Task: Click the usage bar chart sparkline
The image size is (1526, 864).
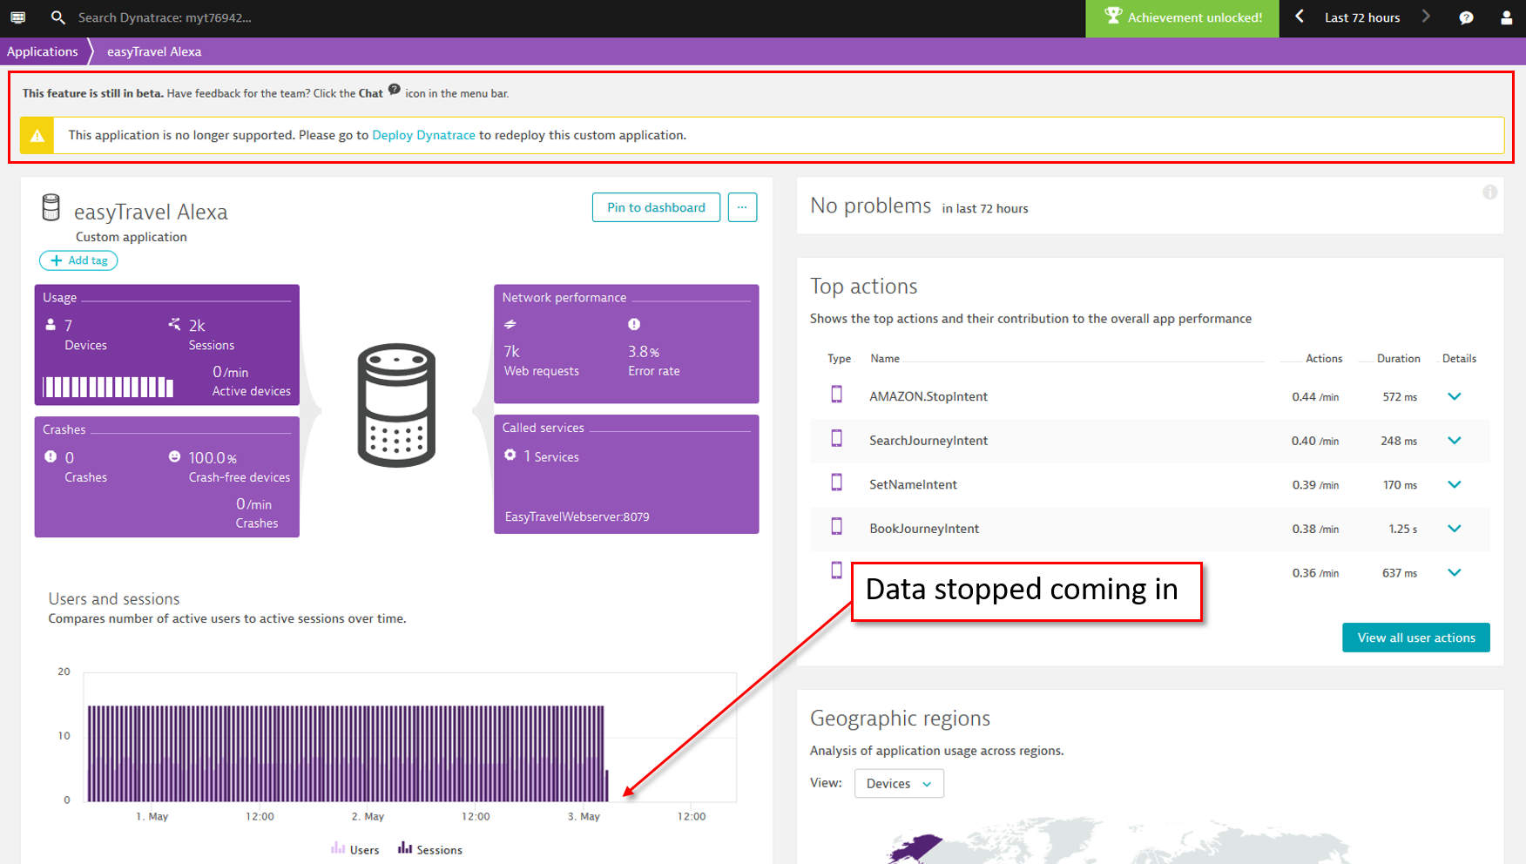Action: 108,387
